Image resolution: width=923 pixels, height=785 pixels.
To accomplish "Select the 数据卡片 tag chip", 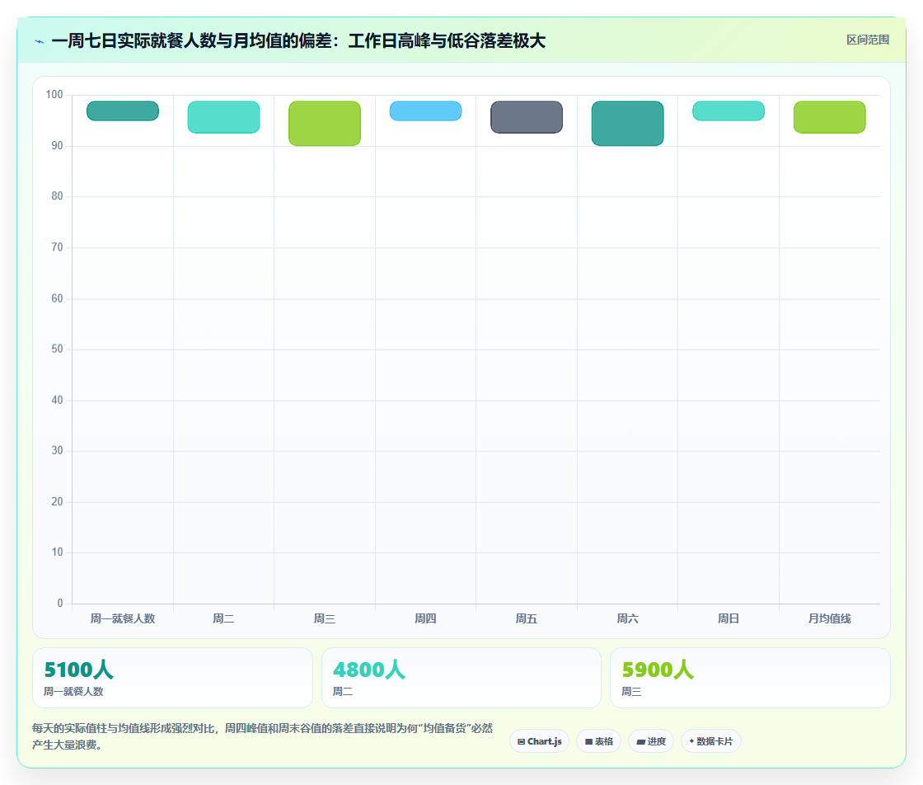I will (x=711, y=741).
